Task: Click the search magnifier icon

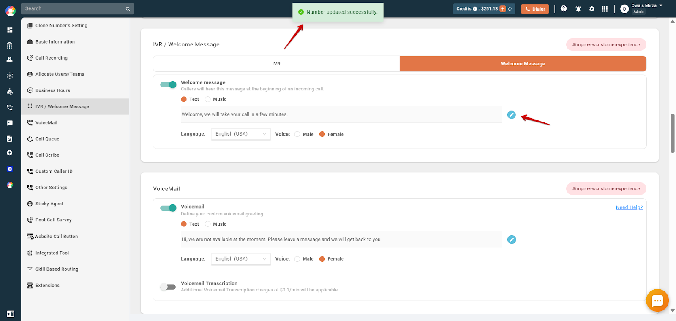Action: coord(128,9)
